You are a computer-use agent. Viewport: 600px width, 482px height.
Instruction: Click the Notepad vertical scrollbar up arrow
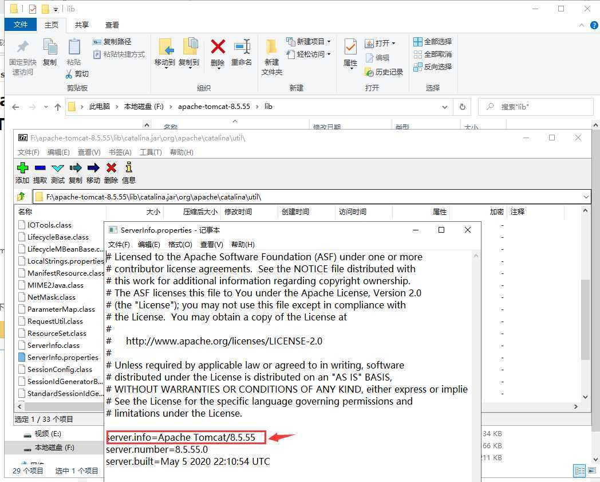(x=476, y=256)
